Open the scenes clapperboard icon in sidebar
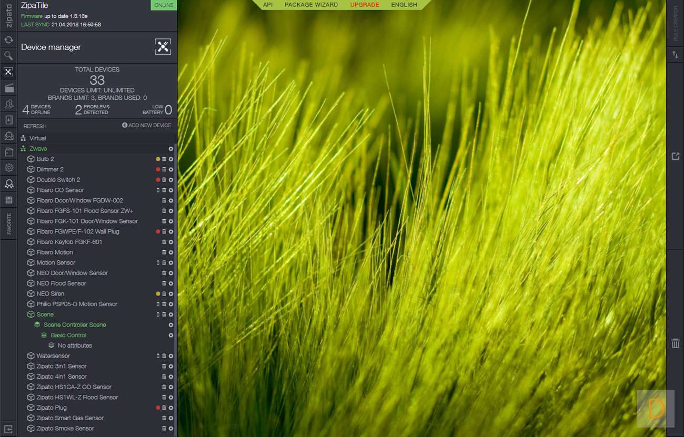The image size is (684, 437). 8,88
